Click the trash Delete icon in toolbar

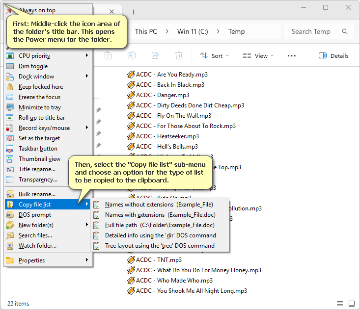179,56
